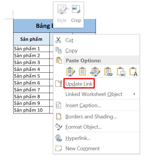Select Update Link menu entry
The image size is (149, 164).
point(96,84)
